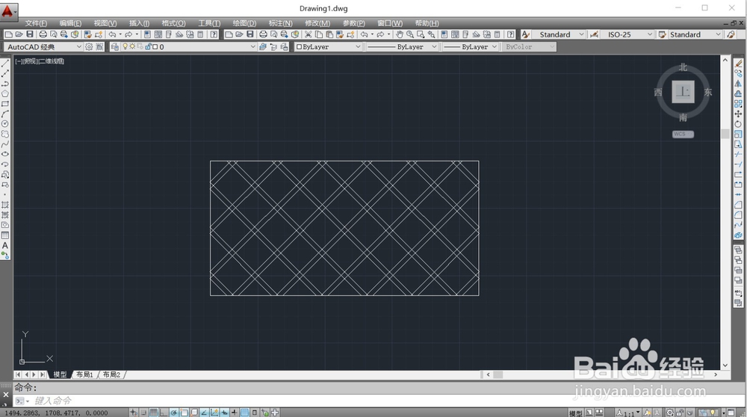Toggle Object Snap Tracking in status bar

pos(205,413)
